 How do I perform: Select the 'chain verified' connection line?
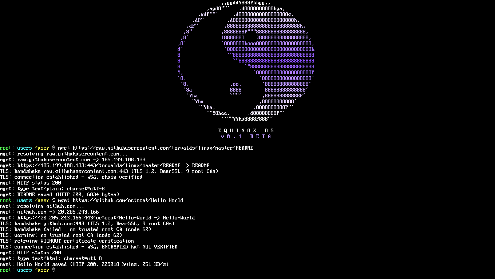pos(71,177)
